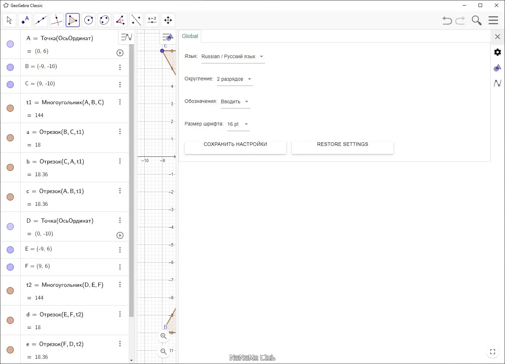
Task: Play the animation for point D
Action: (x=120, y=235)
